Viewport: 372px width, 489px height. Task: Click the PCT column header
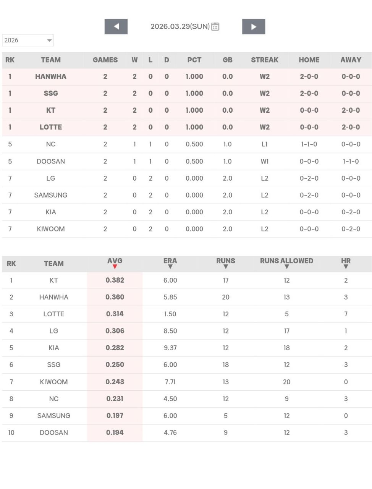194,60
